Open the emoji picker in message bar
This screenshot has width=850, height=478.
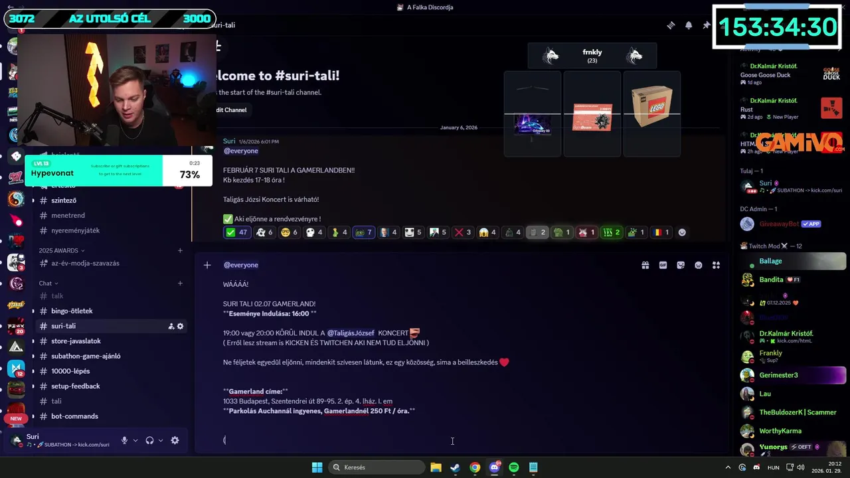click(699, 265)
